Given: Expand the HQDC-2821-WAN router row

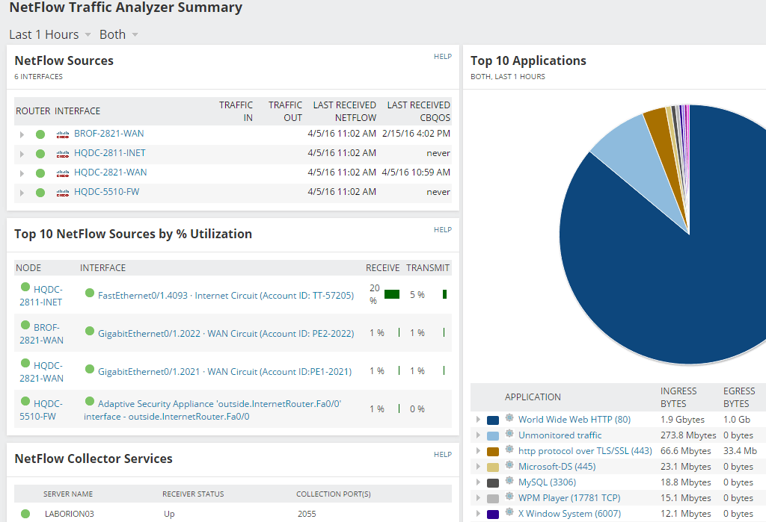Looking at the screenshot, I should [x=22, y=172].
